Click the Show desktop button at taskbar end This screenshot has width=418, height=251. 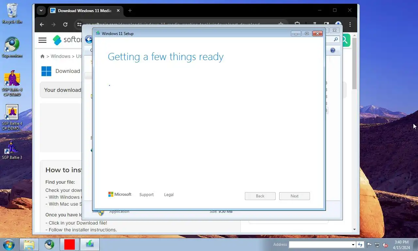pos(415,244)
